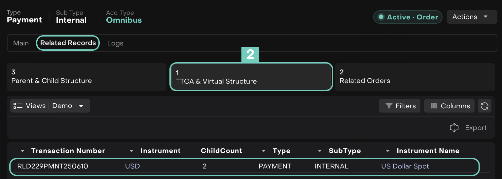Open Instrument Name column menu arrow
The width and height of the screenshot is (502, 179).
pyautogui.click(x=388, y=151)
